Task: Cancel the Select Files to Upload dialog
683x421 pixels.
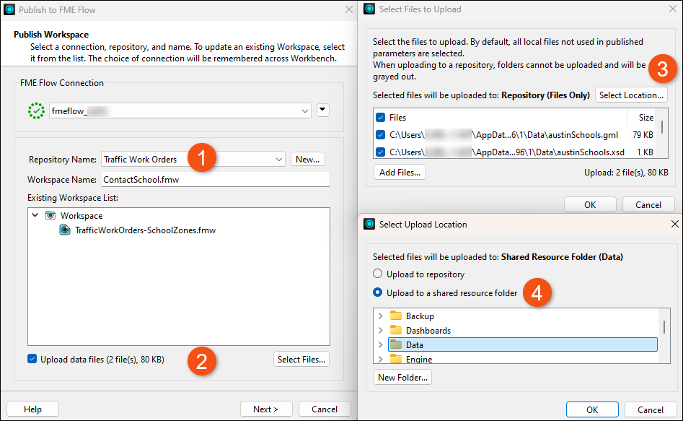Action: pos(648,204)
